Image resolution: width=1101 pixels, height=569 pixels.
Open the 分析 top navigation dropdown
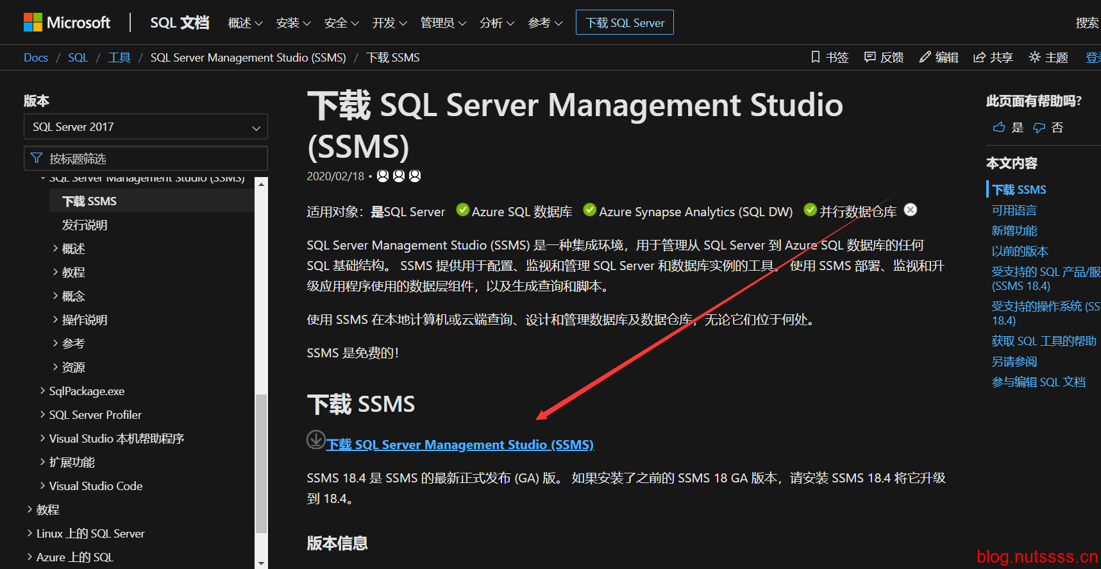(x=497, y=23)
